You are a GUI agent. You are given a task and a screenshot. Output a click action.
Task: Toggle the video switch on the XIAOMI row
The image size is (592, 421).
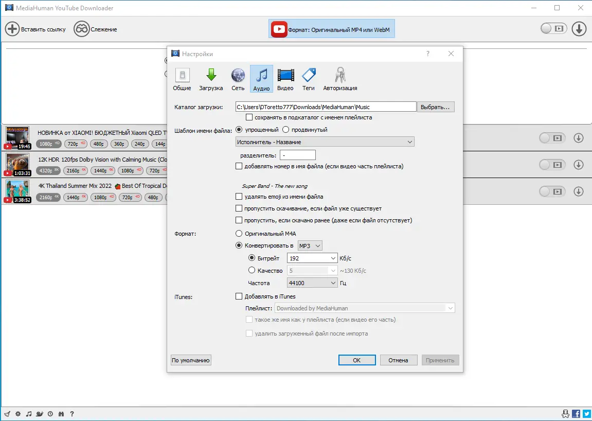click(552, 138)
